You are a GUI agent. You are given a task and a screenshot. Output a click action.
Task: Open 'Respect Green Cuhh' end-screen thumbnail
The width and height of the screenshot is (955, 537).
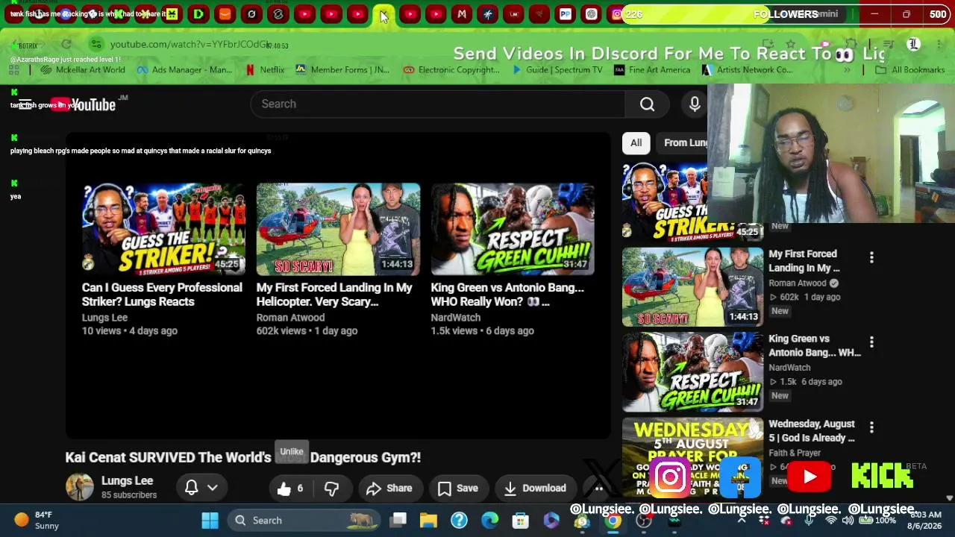click(x=513, y=229)
